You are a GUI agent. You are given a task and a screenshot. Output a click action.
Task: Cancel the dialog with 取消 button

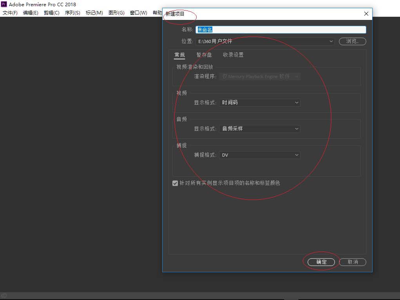click(353, 262)
